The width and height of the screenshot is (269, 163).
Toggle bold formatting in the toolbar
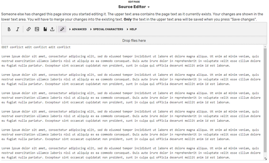click(9, 29)
